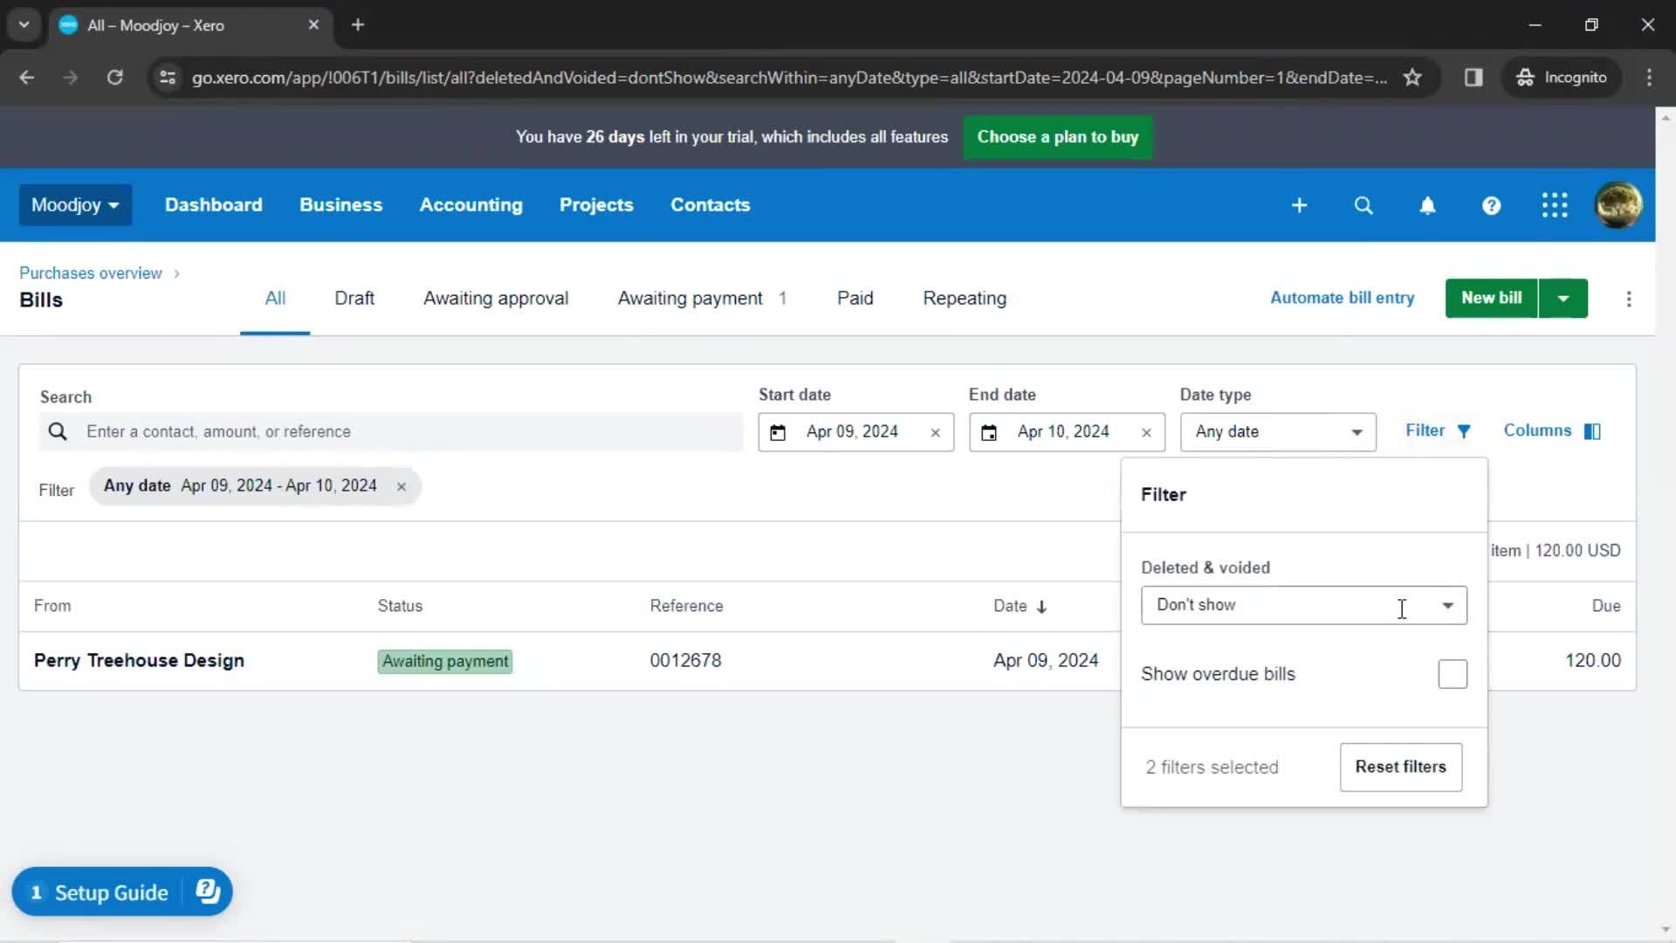Viewport: 1676px width, 943px height.
Task: Remove the Any date filter chip
Action: pyautogui.click(x=402, y=486)
